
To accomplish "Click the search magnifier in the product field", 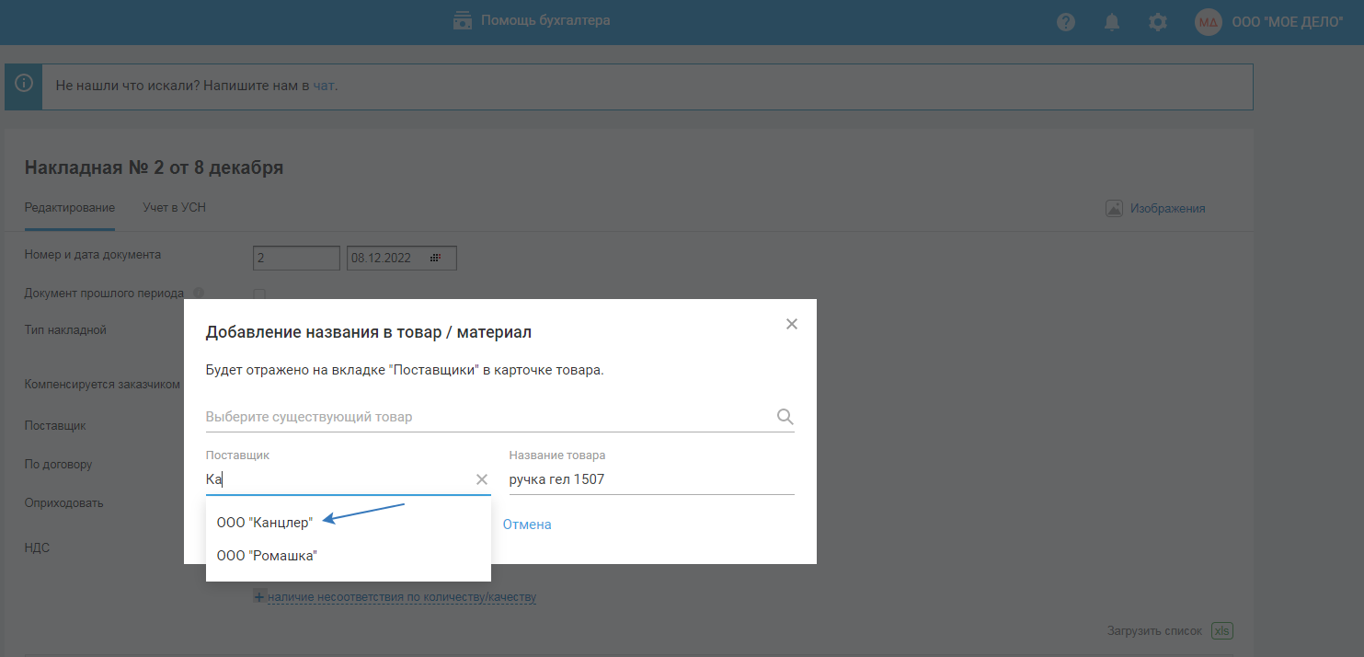I will coord(785,417).
